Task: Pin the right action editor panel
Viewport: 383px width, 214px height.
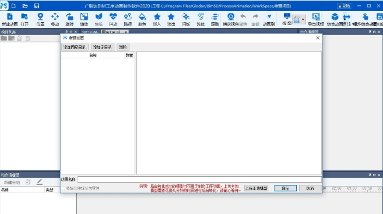Action: [x=370, y=31]
